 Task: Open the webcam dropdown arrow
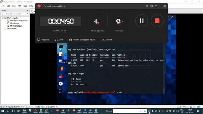(x=123, y=21)
